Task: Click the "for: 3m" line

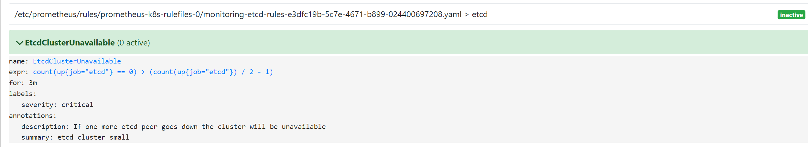Action: [x=23, y=83]
